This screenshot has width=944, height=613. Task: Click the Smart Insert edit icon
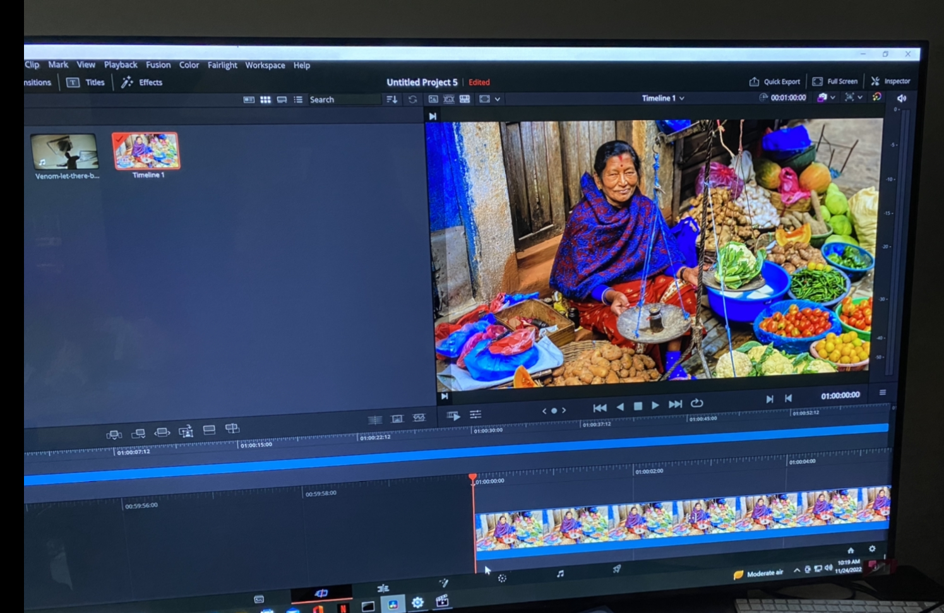[114, 434]
